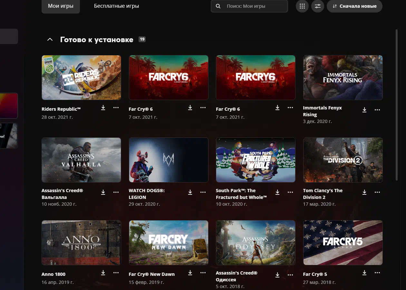Download Riders Republic
The image size is (406, 290).
[x=103, y=108]
